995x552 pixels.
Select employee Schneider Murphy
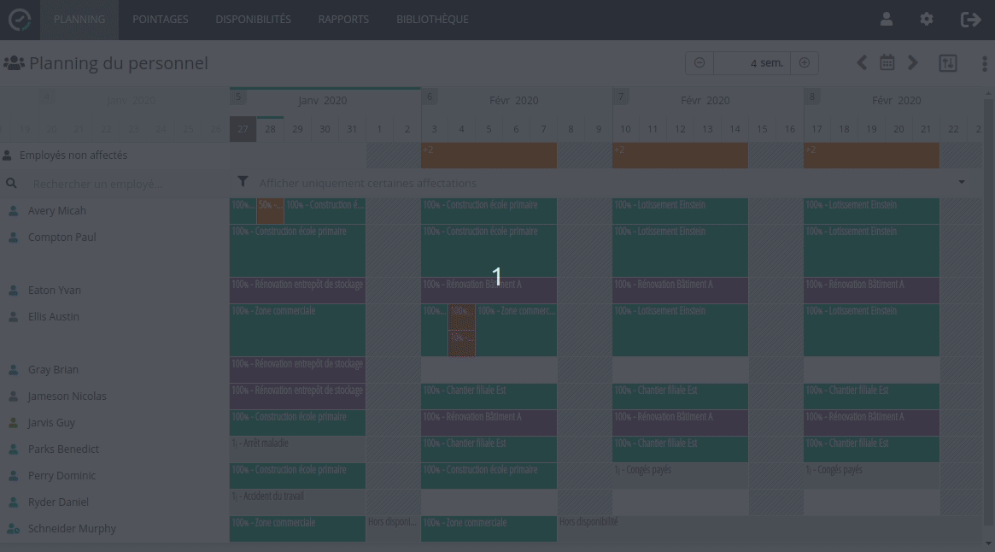[72, 529]
